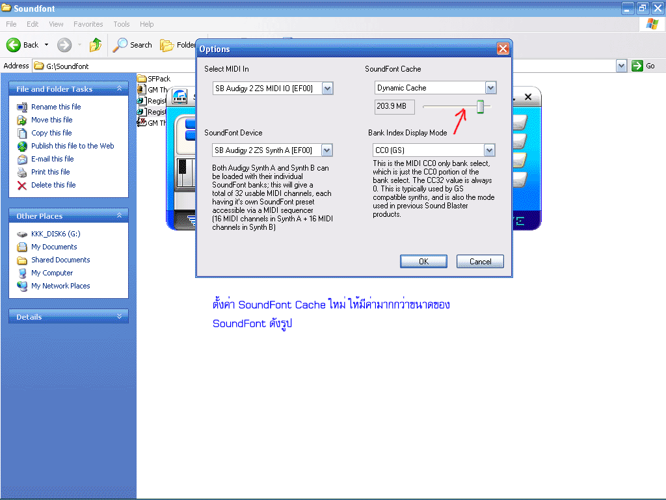Open the SoundFont Device dropdown
This screenshot has width=666, height=500.
(326, 150)
